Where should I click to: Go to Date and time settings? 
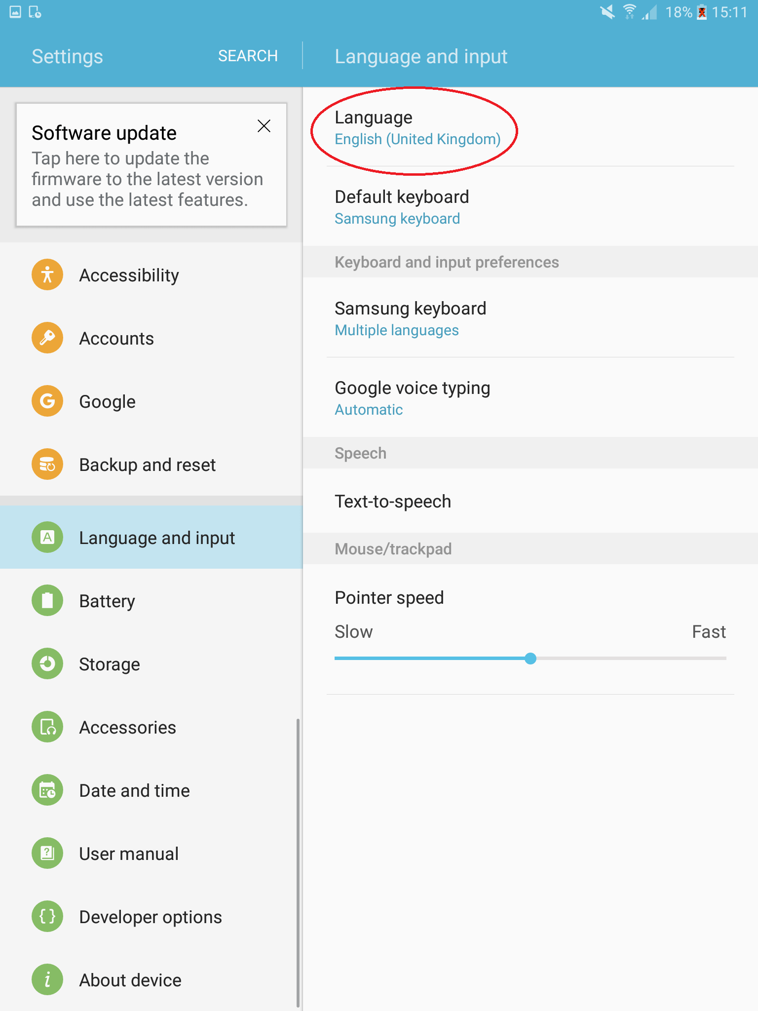tap(151, 790)
